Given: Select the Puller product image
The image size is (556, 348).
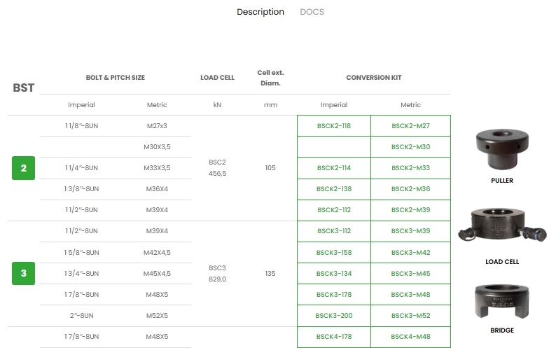Looking at the screenshot, I should 502,149.
